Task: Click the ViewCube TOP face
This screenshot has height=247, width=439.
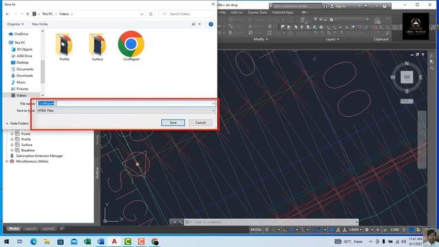Action: (407, 78)
